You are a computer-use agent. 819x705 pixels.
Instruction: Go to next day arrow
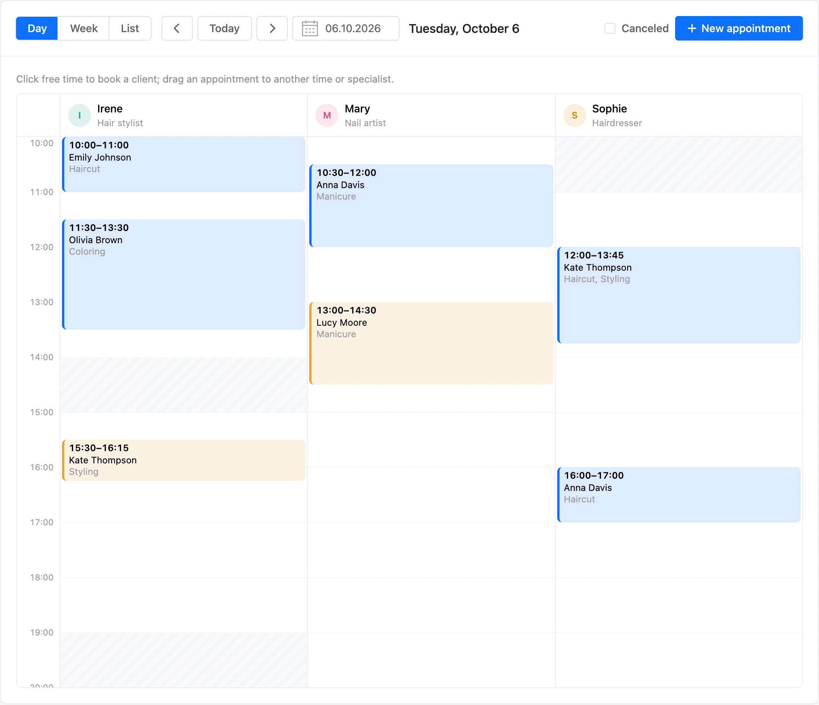[x=272, y=28]
